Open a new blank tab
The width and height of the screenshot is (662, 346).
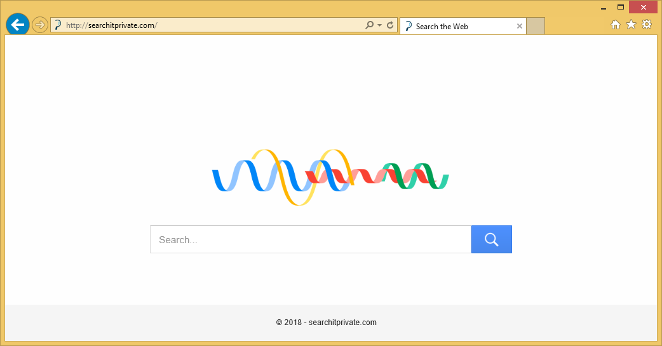[536, 26]
